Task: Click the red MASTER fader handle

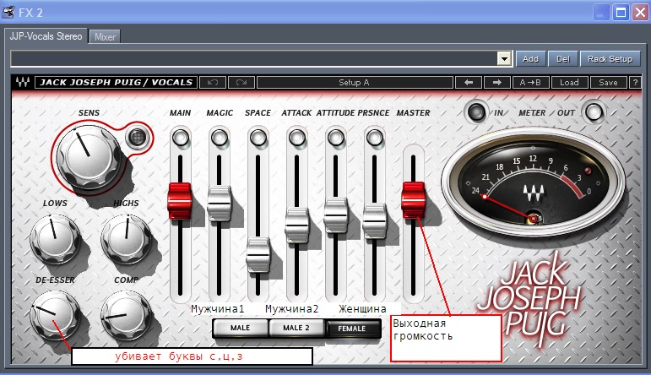Action: pos(413,200)
